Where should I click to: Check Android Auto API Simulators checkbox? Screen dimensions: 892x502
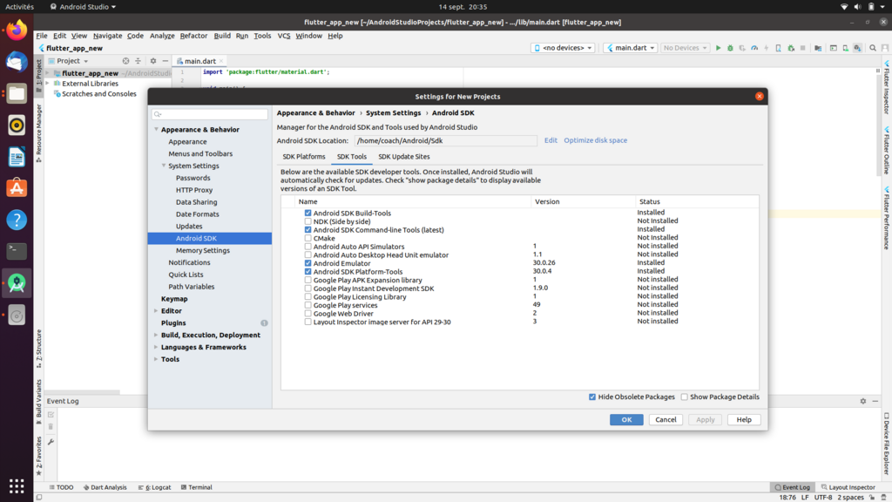307,247
